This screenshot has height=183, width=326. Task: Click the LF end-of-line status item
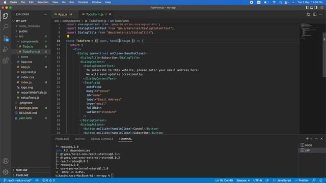click(x=267, y=180)
